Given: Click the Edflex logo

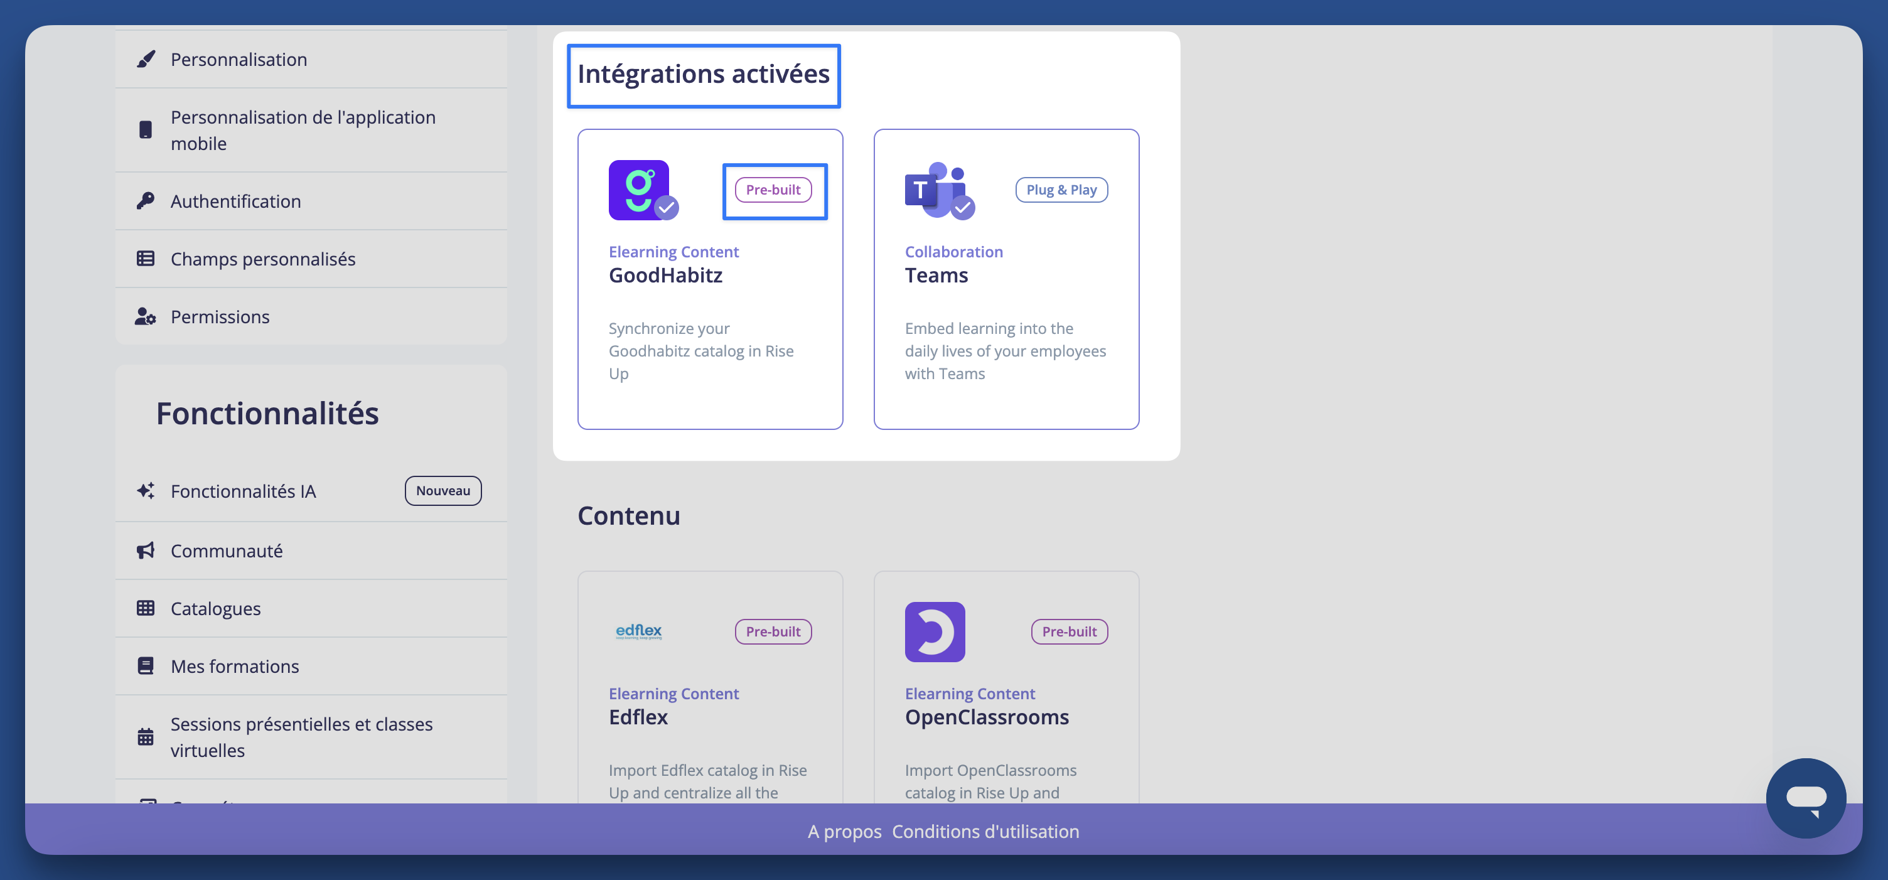Looking at the screenshot, I should [639, 631].
